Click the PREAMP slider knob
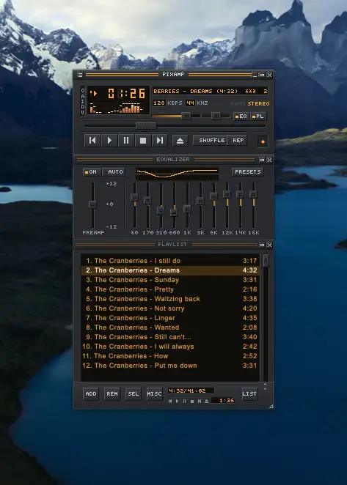The image size is (347, 485). click(x=92, y=204)
